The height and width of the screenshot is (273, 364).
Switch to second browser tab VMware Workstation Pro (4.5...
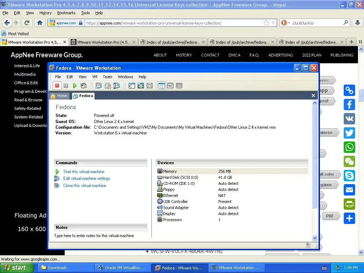coord(103,42)
